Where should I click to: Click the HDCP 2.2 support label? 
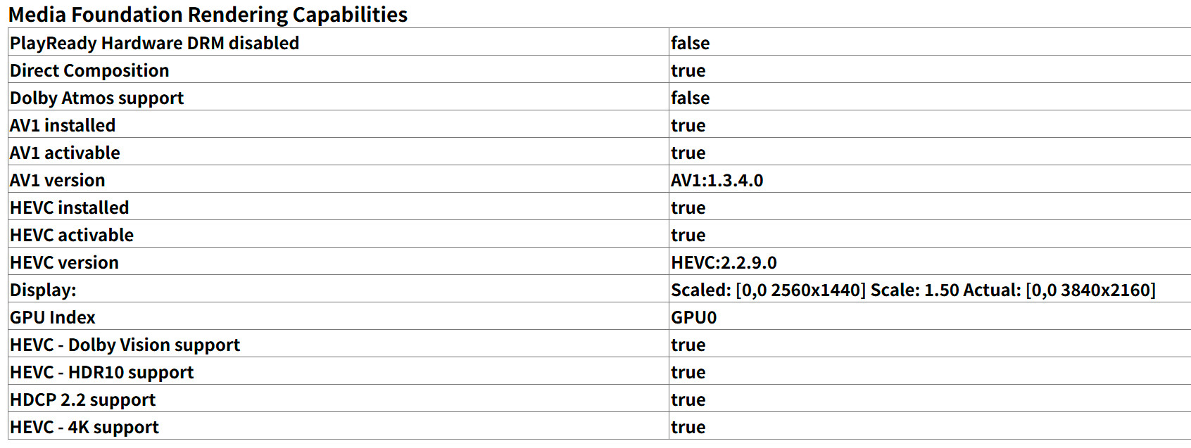82,399
